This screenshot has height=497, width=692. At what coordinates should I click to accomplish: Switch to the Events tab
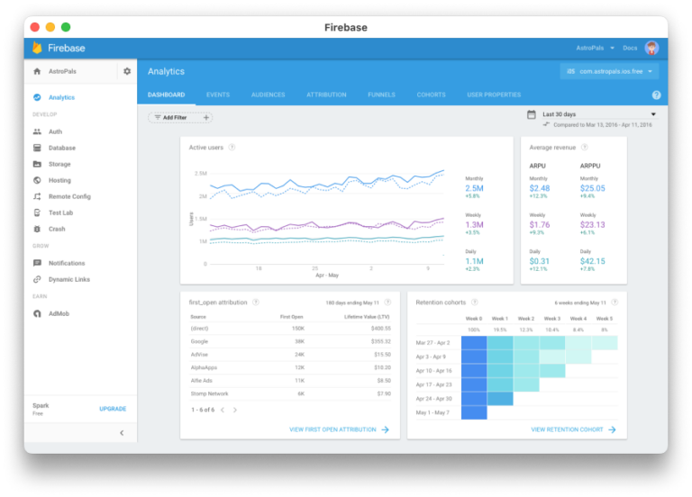[218, 95]
